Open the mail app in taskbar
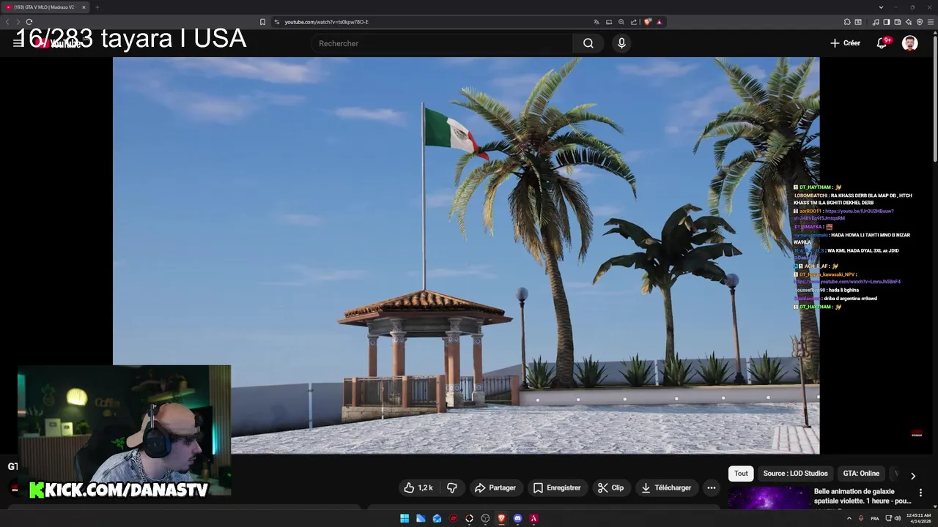Viewport: 938px width, 527px height. point(437,518)
